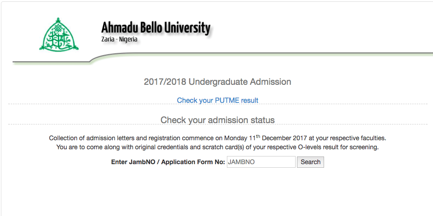Focus the JAMBNO input field
The height and width of the screenshot is (216, 433).
pos(261,162)
